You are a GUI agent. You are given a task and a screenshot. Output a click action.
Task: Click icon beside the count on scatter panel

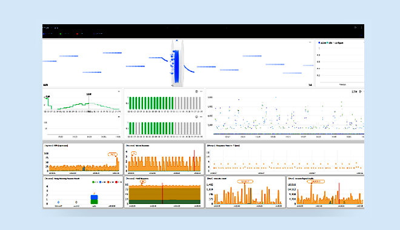tap(361, 91)
